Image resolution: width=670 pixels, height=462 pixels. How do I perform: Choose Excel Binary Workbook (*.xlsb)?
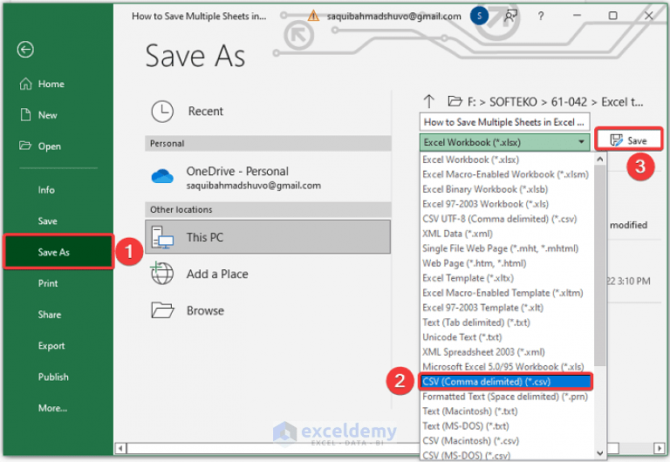(x=507, y=189)
